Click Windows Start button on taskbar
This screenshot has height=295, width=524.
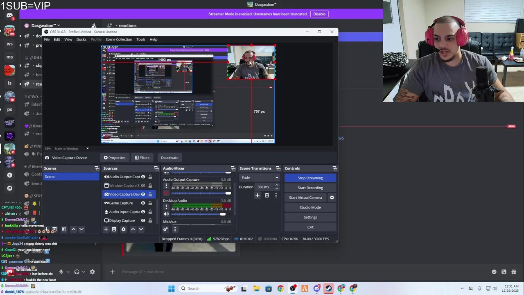(172, 288)
